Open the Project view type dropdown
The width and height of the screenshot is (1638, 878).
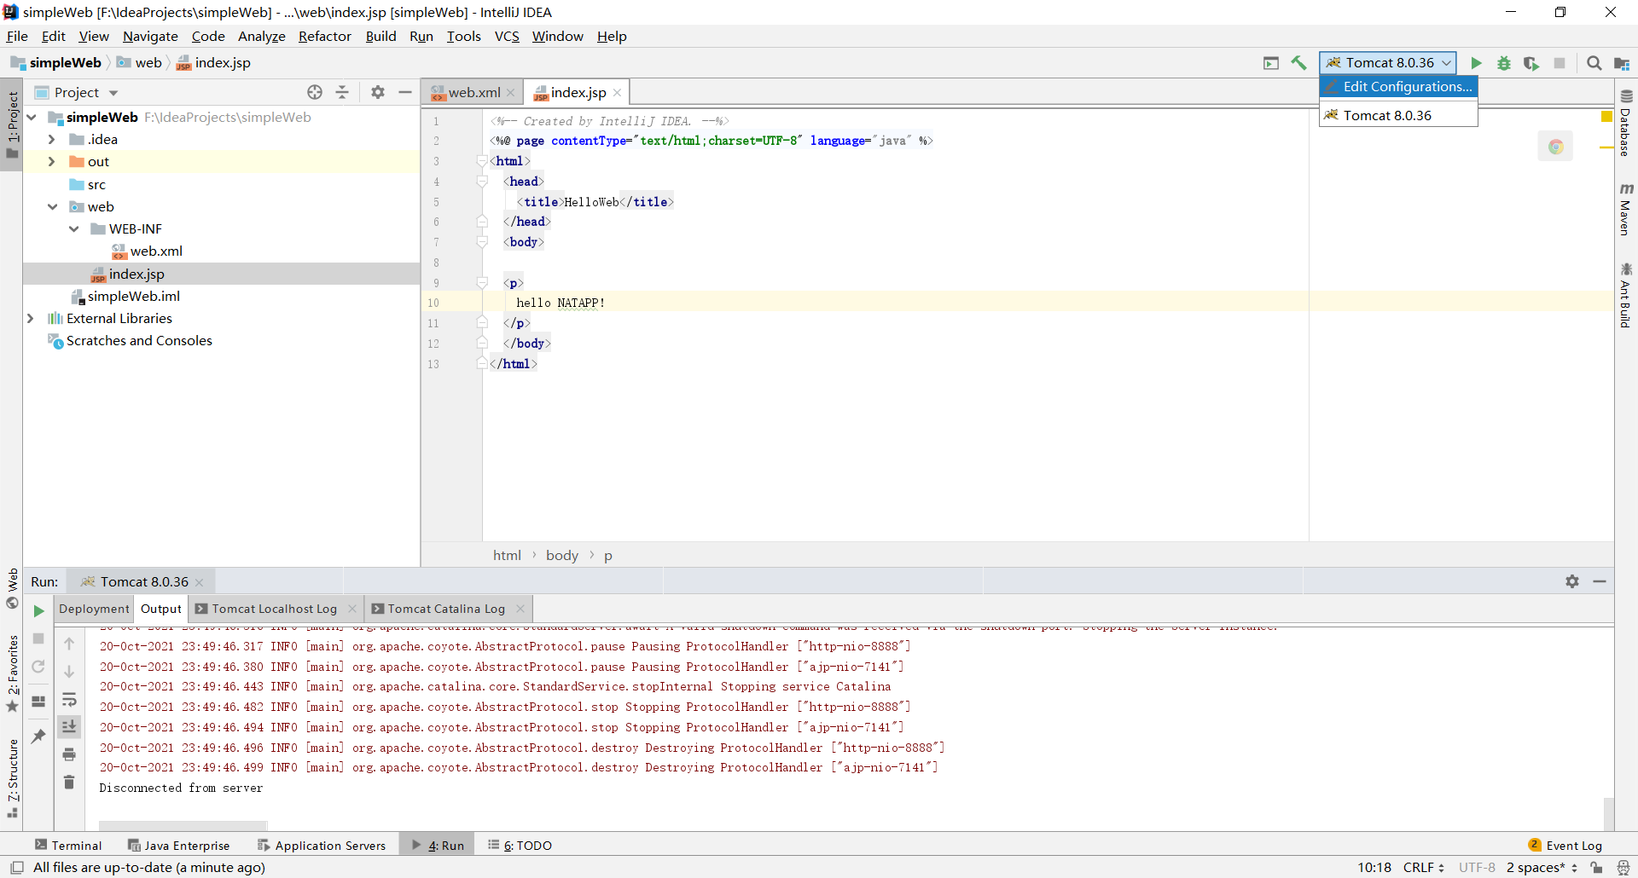point(113,93)
